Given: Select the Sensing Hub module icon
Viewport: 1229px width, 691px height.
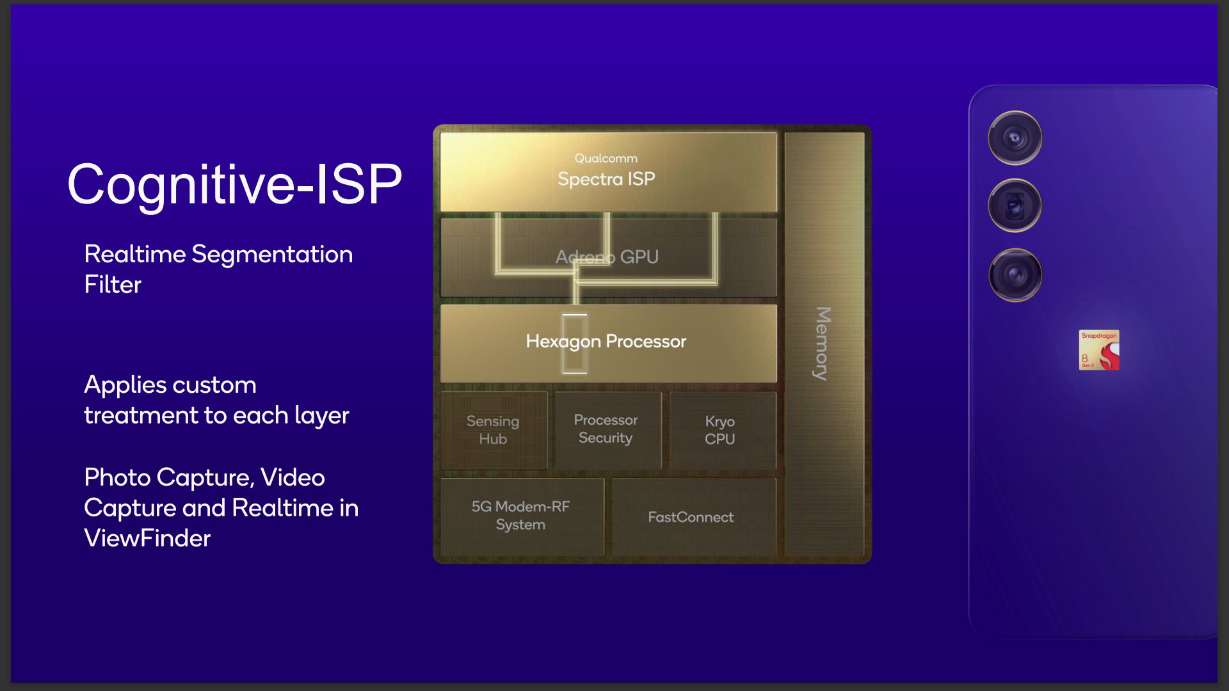Looking at the screenshot, I should tap(493, 429).
